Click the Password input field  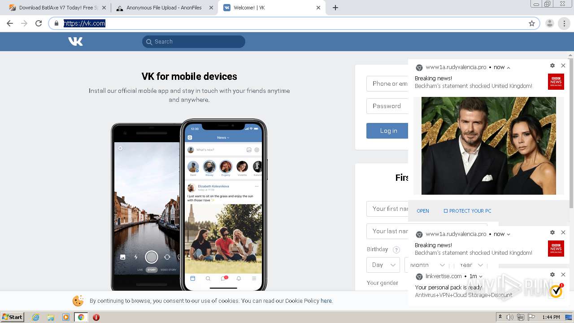387,106
